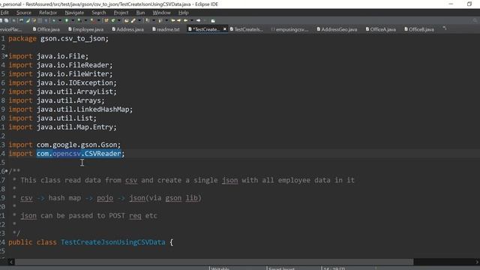Click the Coverage launch toolbar icon
Viewport: 480px width, 270px height.
(79, 20)
